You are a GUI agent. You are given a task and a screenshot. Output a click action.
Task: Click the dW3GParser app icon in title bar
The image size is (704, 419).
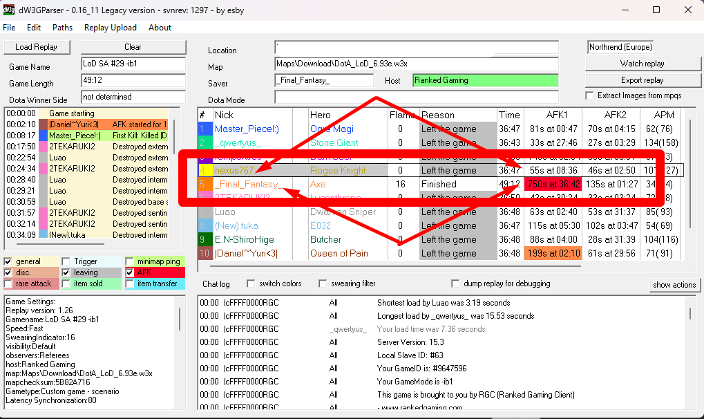[9, 10]
